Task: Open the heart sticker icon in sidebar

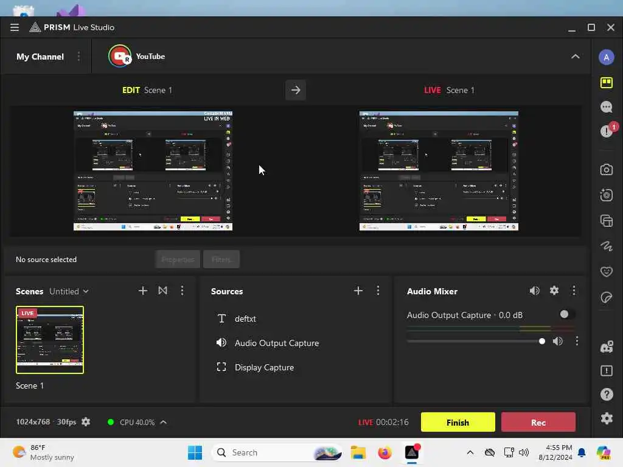Action: (x=607, y=272)
